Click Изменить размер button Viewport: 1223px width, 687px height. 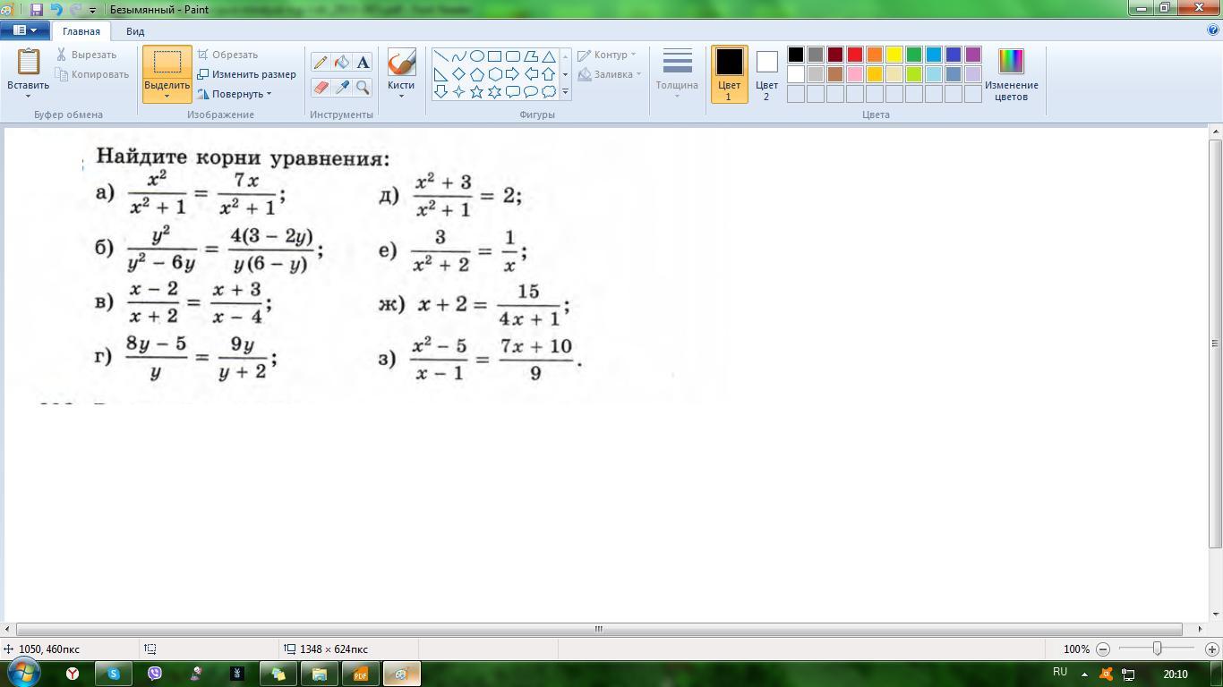click(x=247, y=74)
